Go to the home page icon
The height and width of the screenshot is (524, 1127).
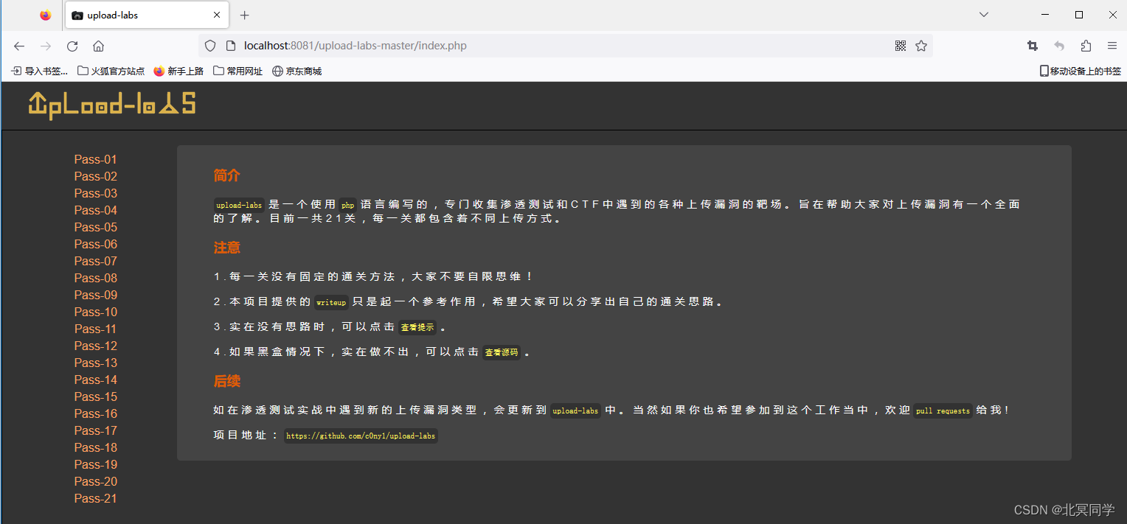tap(98, 46)
